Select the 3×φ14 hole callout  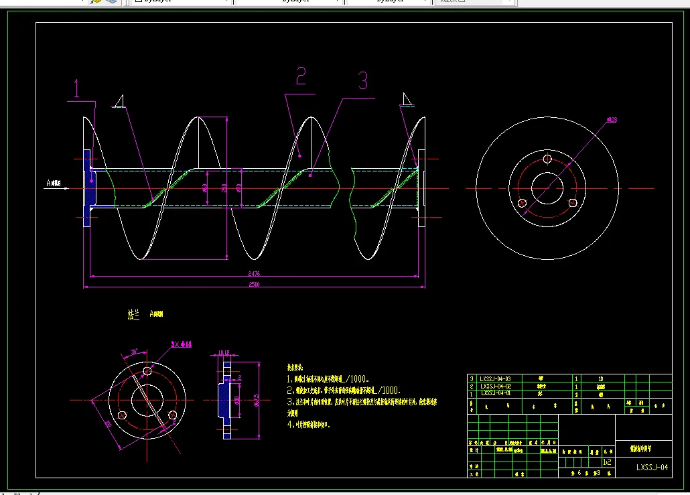(182, 344)
